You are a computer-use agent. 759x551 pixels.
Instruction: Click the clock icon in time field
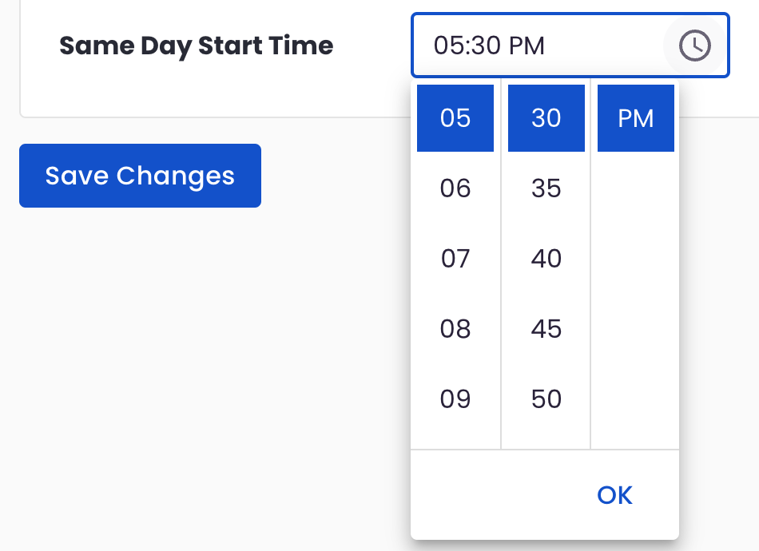pyautogui.click(x=694, y=46)
